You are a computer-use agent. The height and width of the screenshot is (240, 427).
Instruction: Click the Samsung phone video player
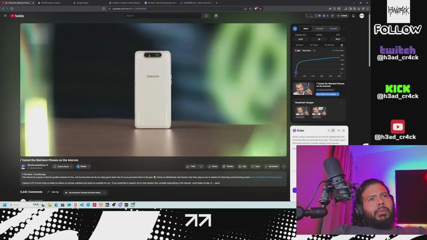point(153,90)
